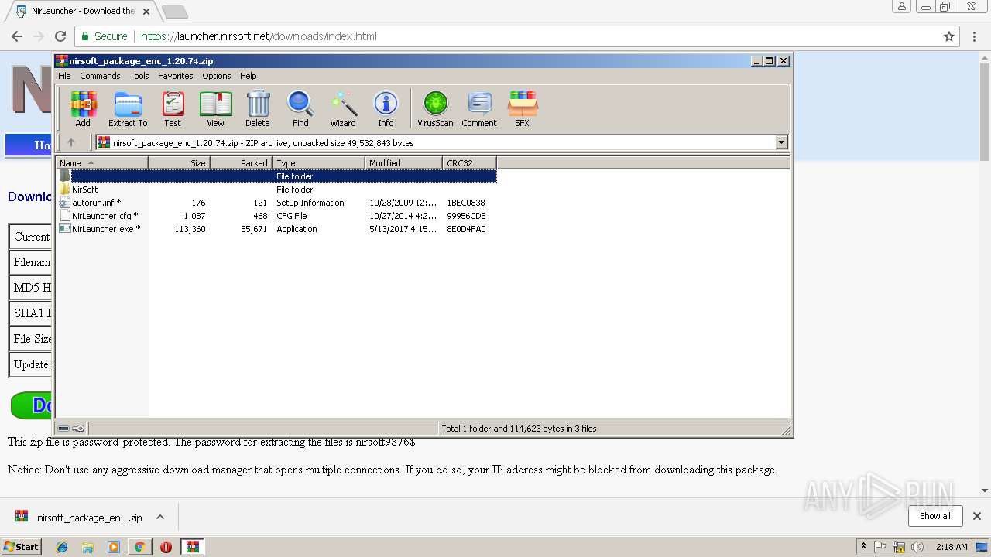991x557 pixels.
Task: Click the Delete trash can icon
Action: (258, 108)
